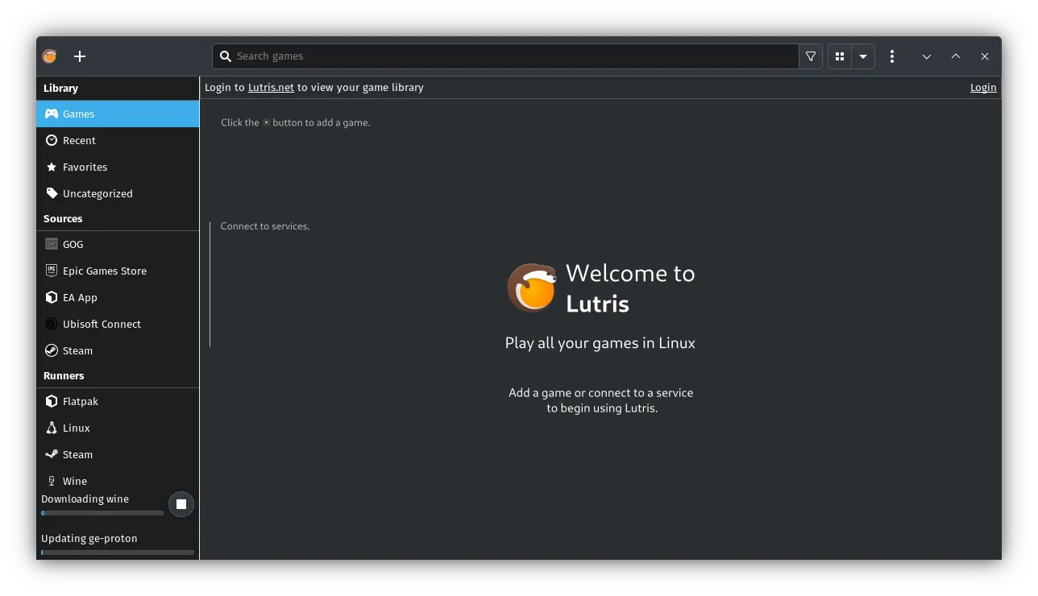Open the Recent label in Library
The image size is (1038, 596).
tap(79, 140)
